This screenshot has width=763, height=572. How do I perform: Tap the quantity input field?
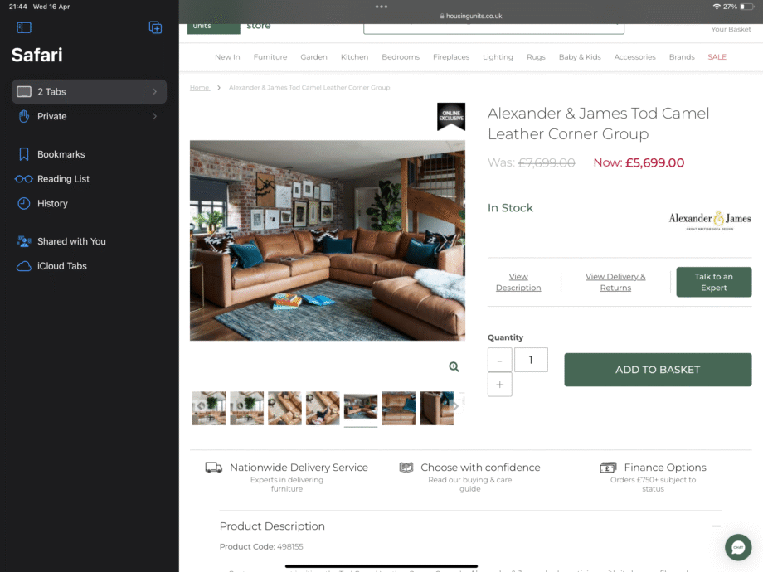coord(531,360)
